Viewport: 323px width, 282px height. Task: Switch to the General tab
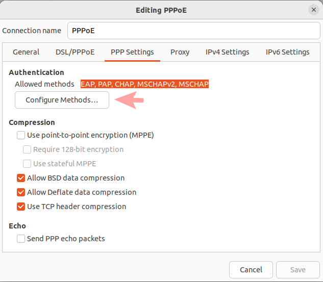(26, 52)
